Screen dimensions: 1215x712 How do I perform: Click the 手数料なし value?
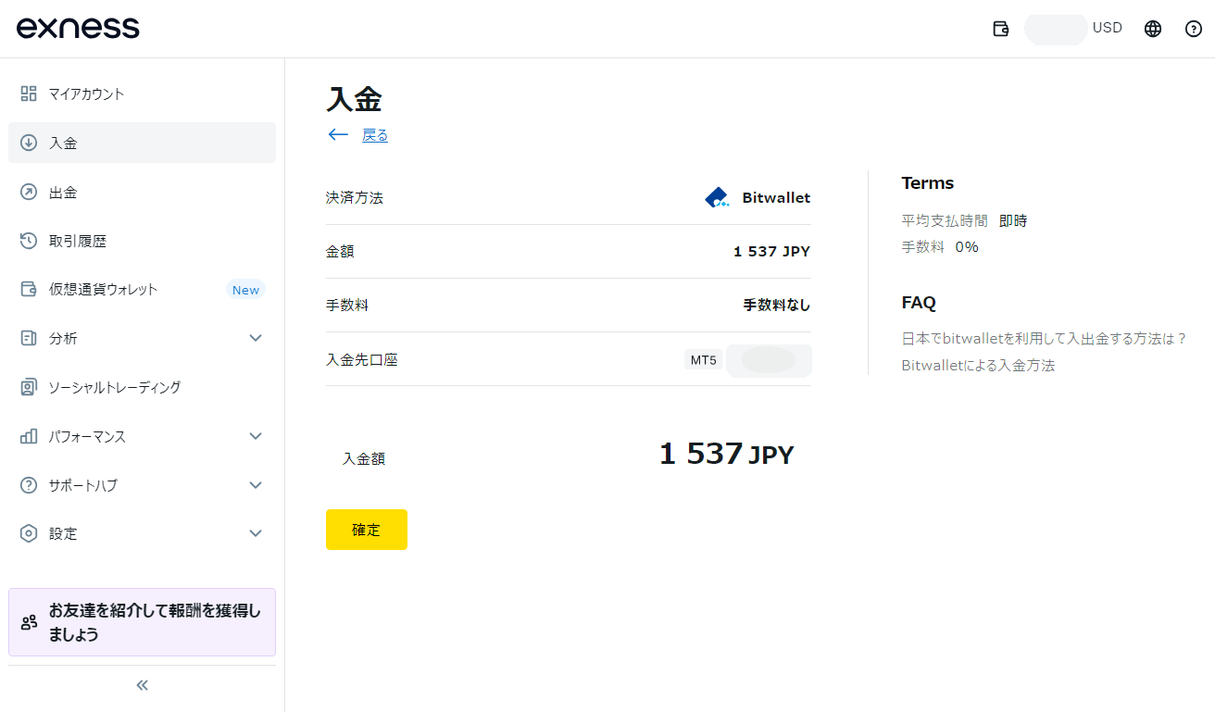777,305
